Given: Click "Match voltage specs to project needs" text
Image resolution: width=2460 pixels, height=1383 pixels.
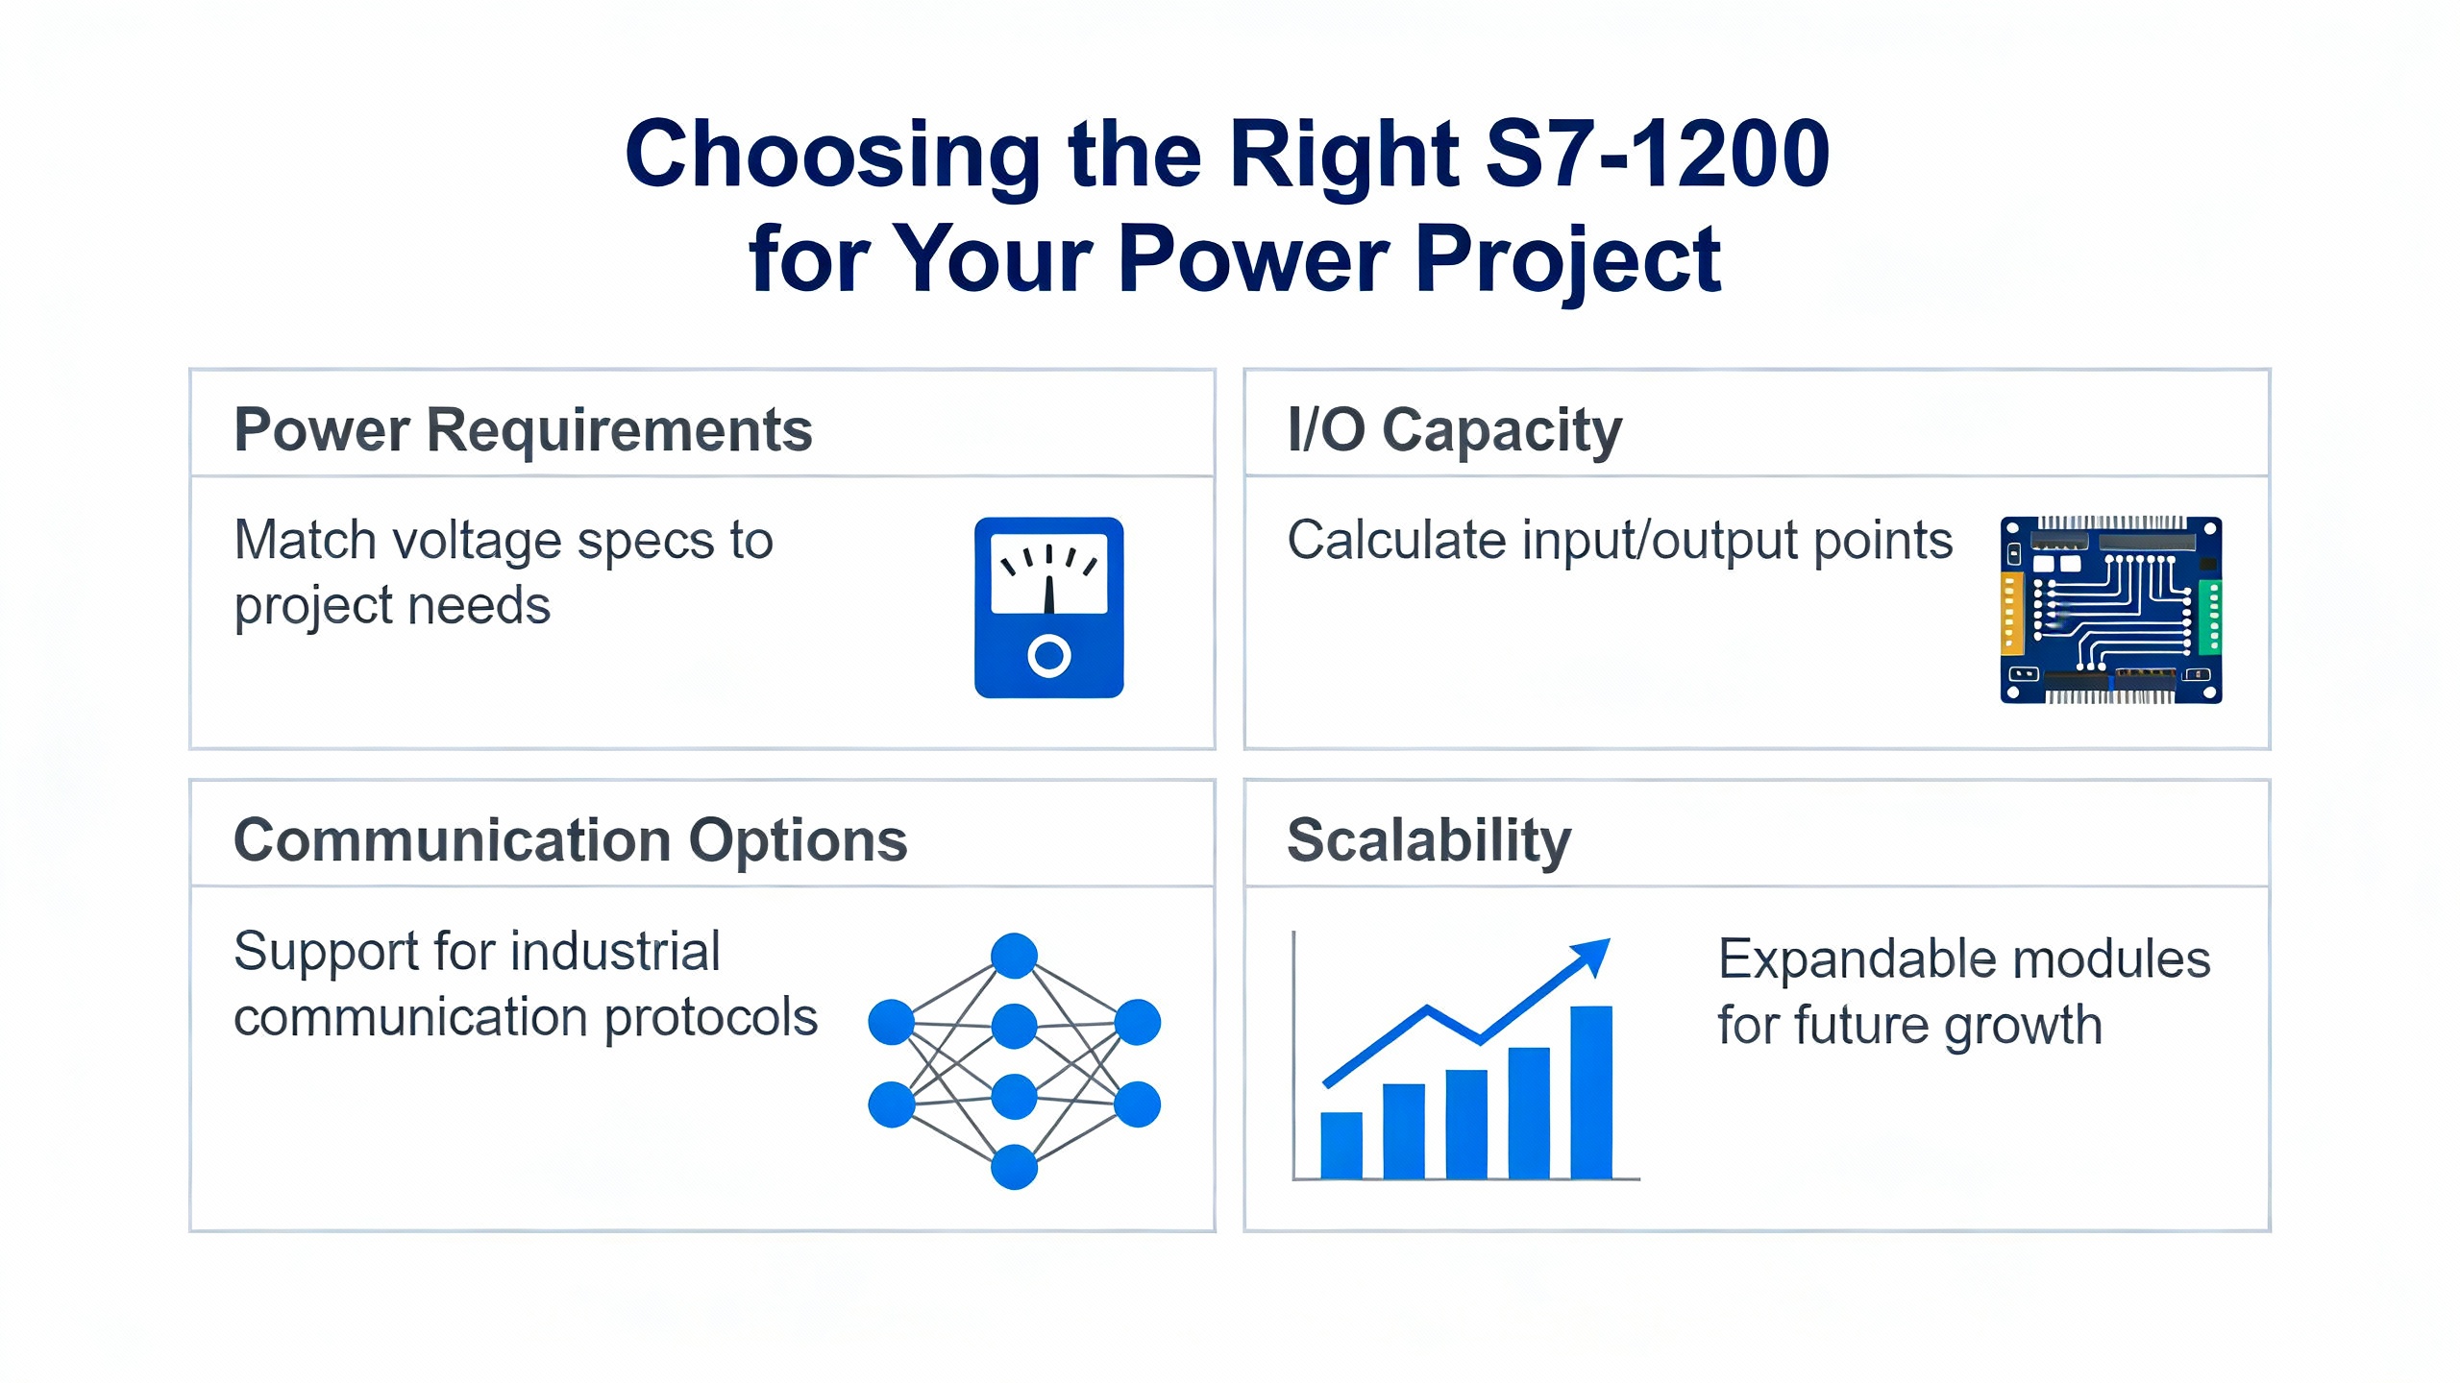Looking at the screenshot, I should (x=504, y=572).
